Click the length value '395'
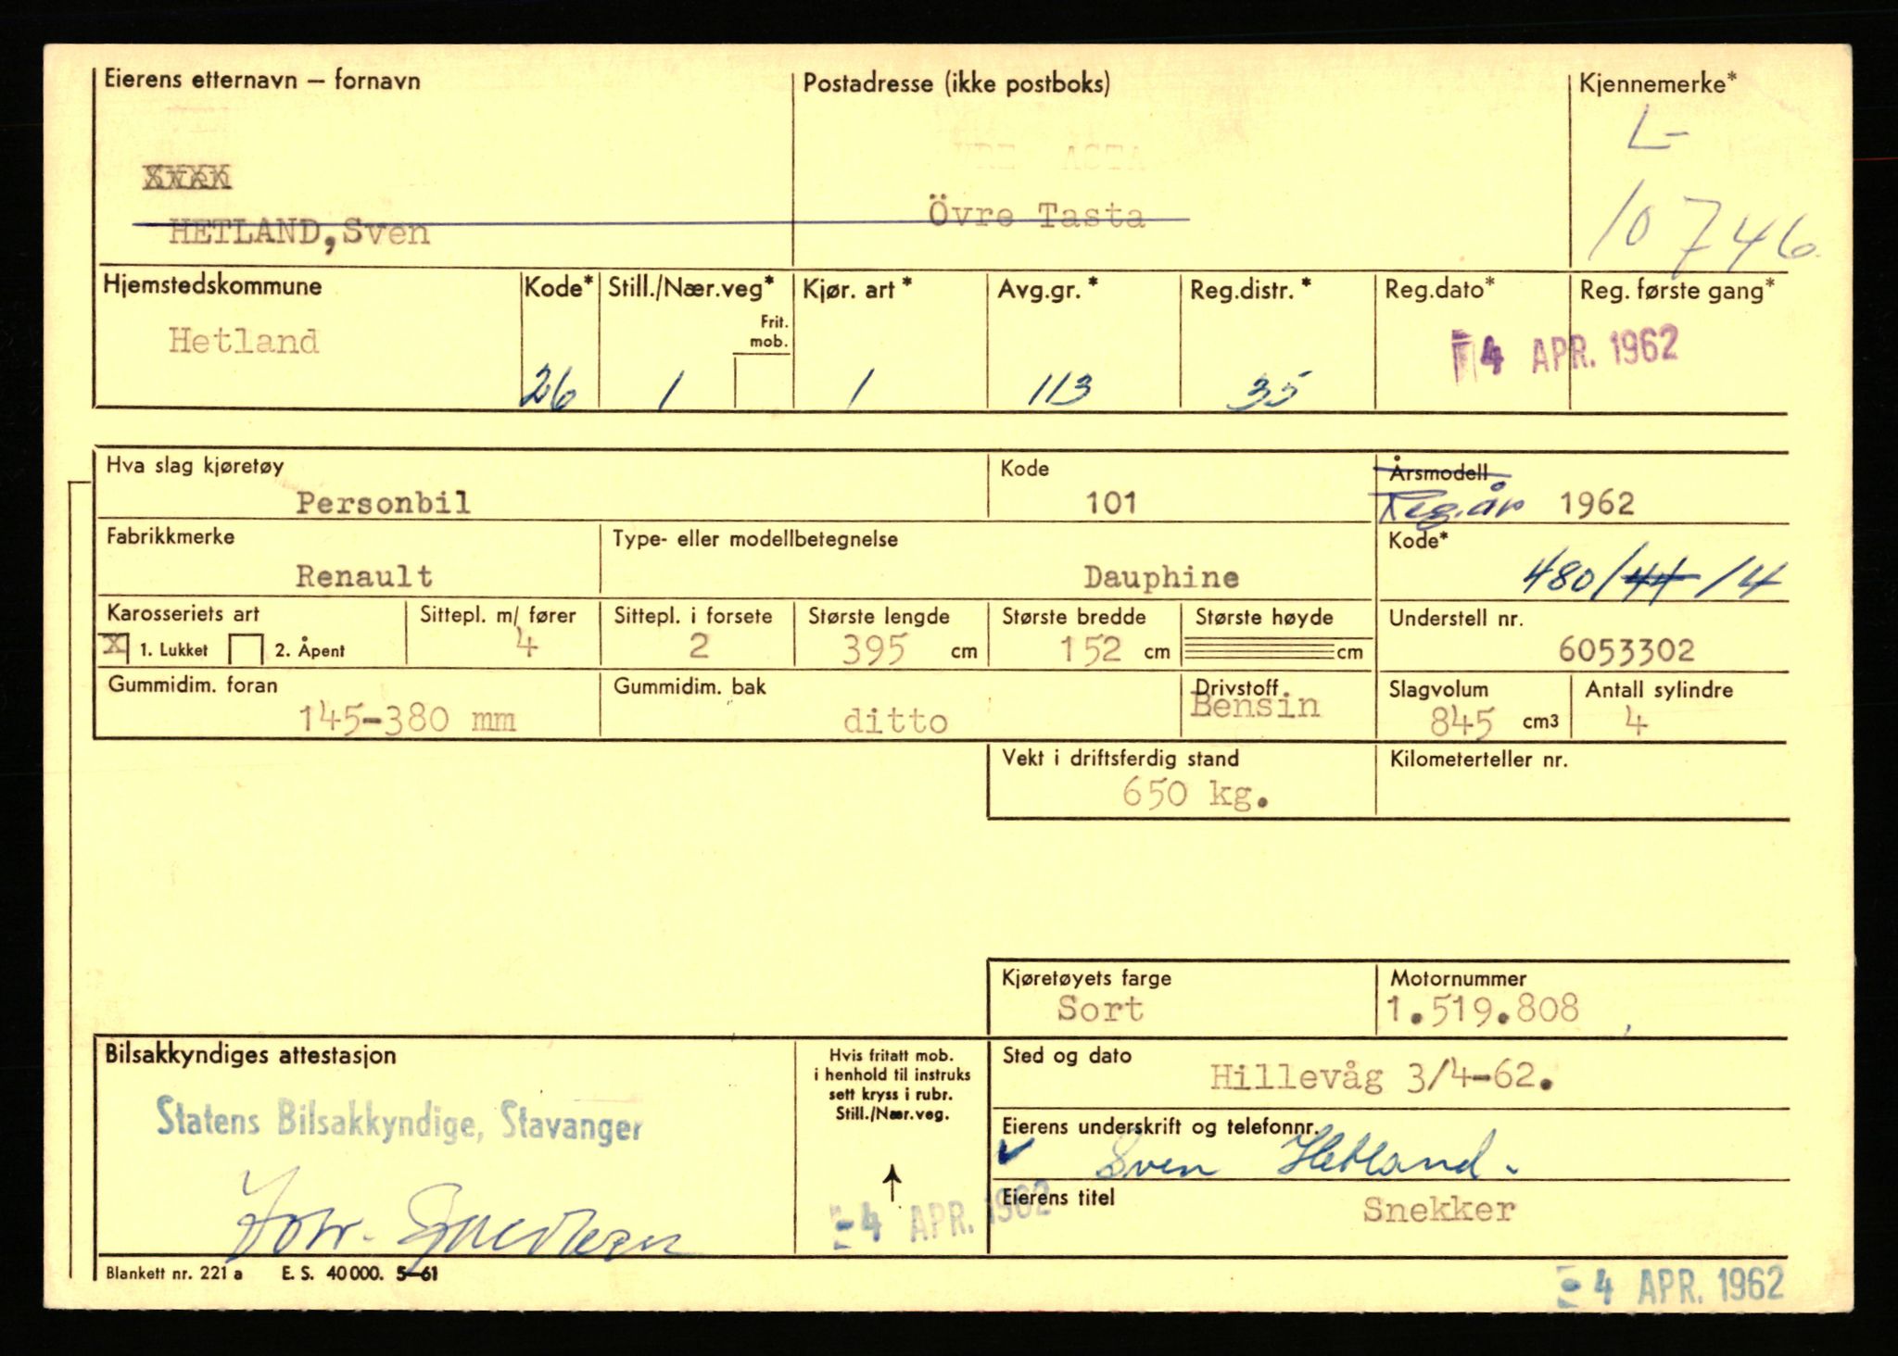The width and height of the screenshot is (1898, 1356). (873, 650)
